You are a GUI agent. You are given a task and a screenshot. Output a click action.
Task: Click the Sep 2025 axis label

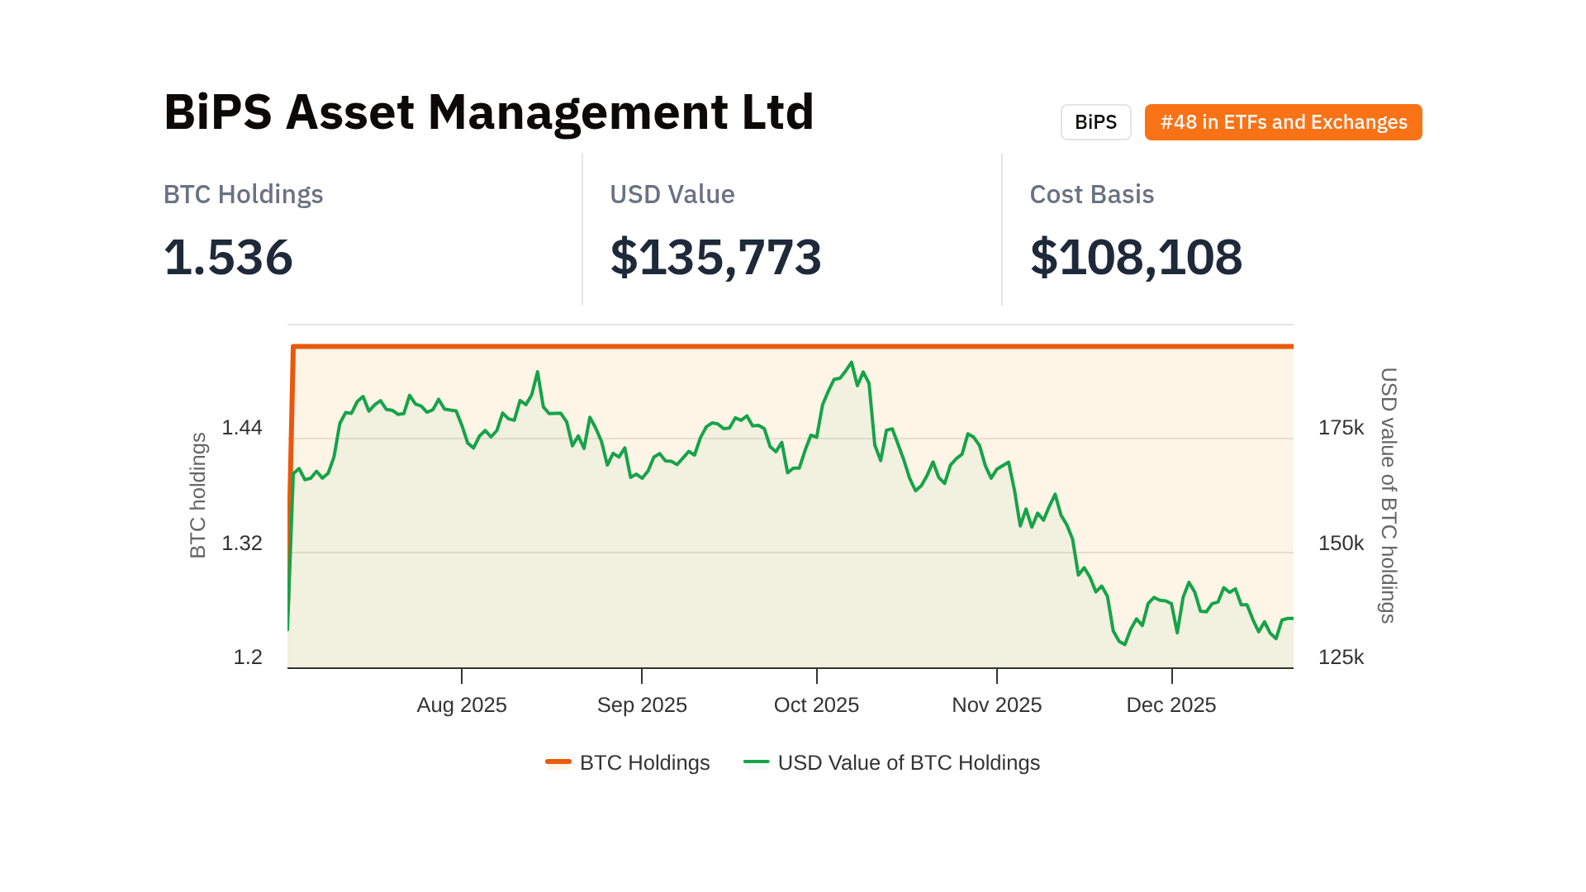click(642, 705)
